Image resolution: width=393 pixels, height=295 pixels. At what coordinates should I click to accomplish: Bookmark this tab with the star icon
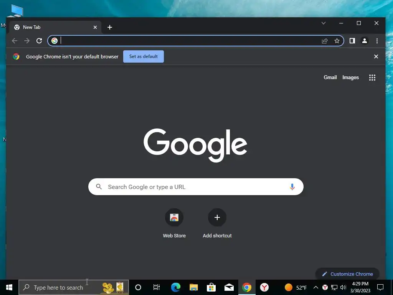337,41
